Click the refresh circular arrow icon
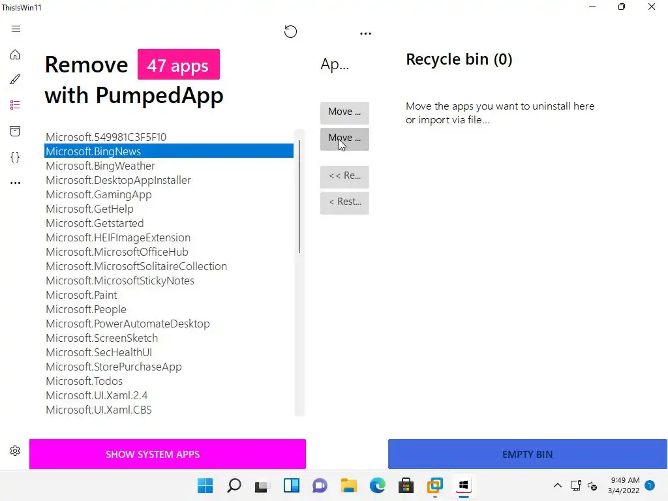The height and width of the screenshot is (501, 668). (x=290, y=31)
